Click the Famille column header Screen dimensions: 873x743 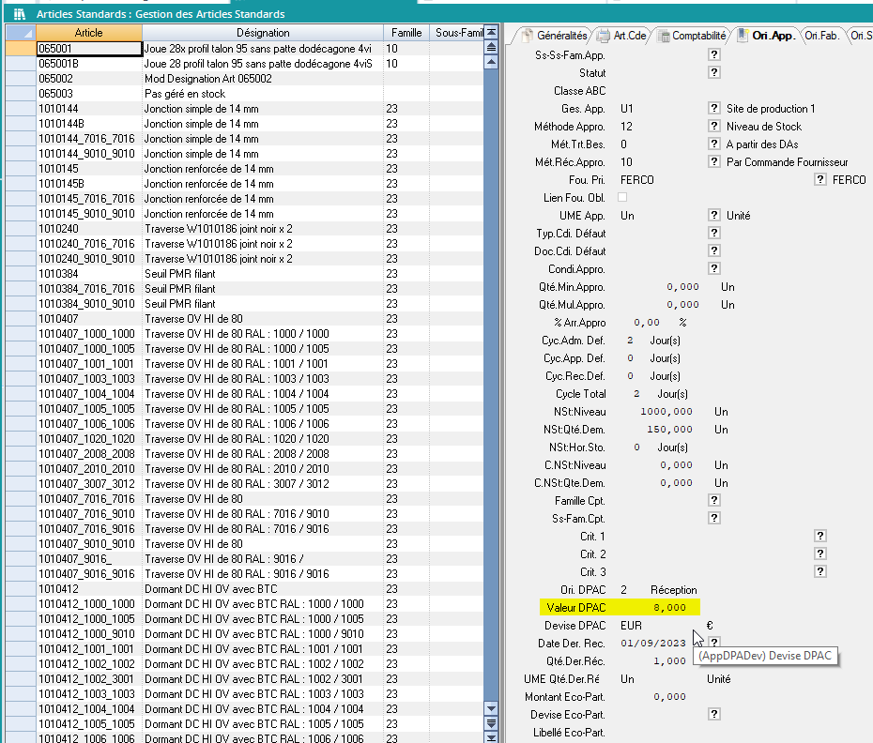(x=406, y=33)
